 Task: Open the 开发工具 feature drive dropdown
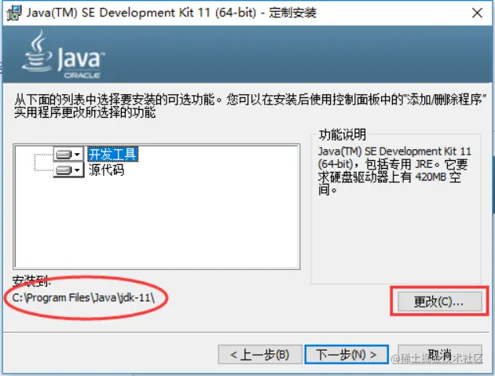point(68,155)
